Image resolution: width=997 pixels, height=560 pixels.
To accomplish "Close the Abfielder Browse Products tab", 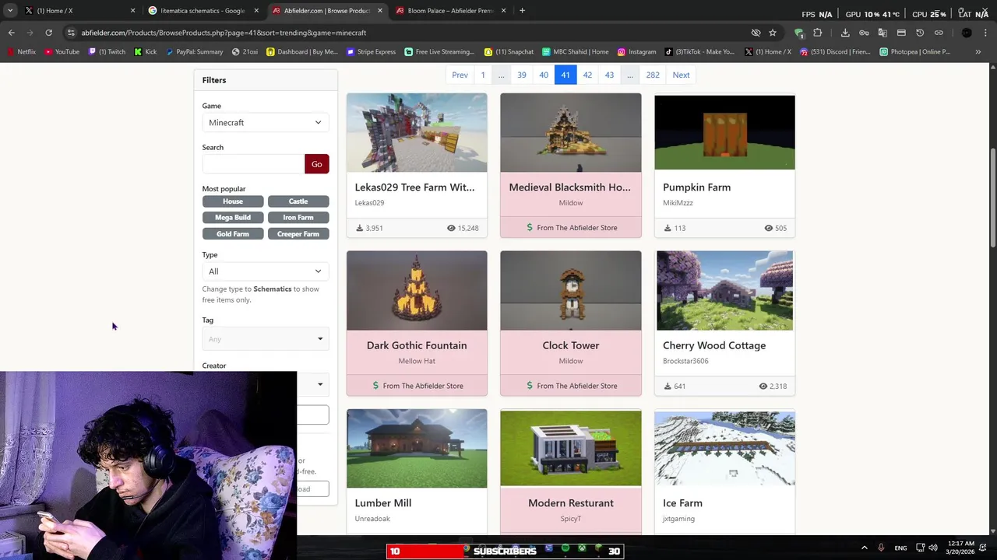I will point(380,11).
